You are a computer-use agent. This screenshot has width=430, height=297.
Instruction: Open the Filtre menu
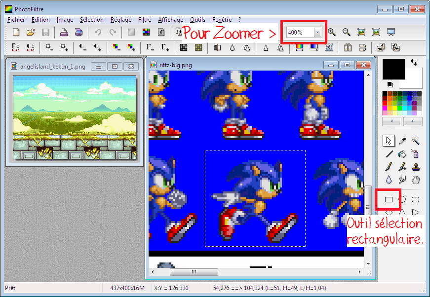[x=145, y=20]
